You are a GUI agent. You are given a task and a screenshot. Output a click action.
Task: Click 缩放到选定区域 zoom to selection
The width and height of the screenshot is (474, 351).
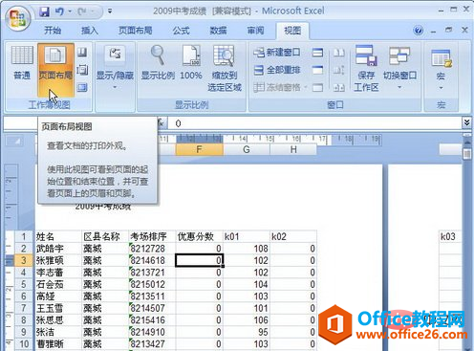click(x=225, y=68)
